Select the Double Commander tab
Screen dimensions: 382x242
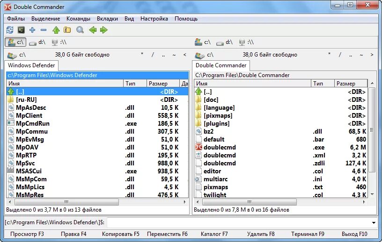point(221,65)
